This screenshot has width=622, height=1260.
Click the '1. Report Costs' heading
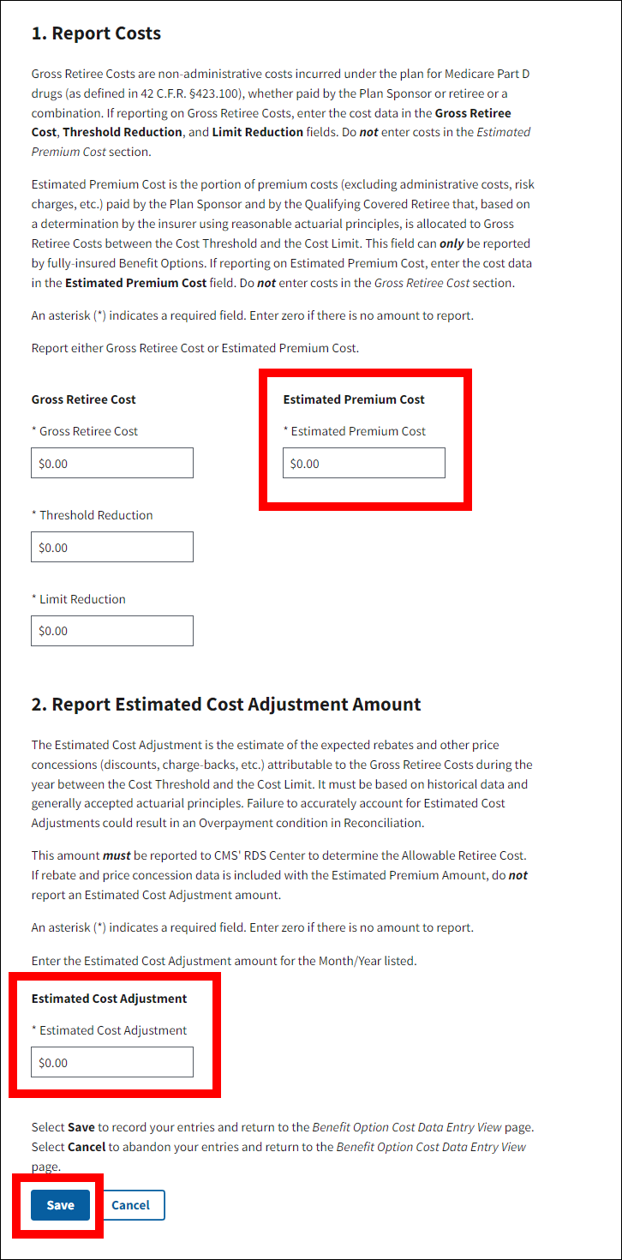click(x=96, y=33)
